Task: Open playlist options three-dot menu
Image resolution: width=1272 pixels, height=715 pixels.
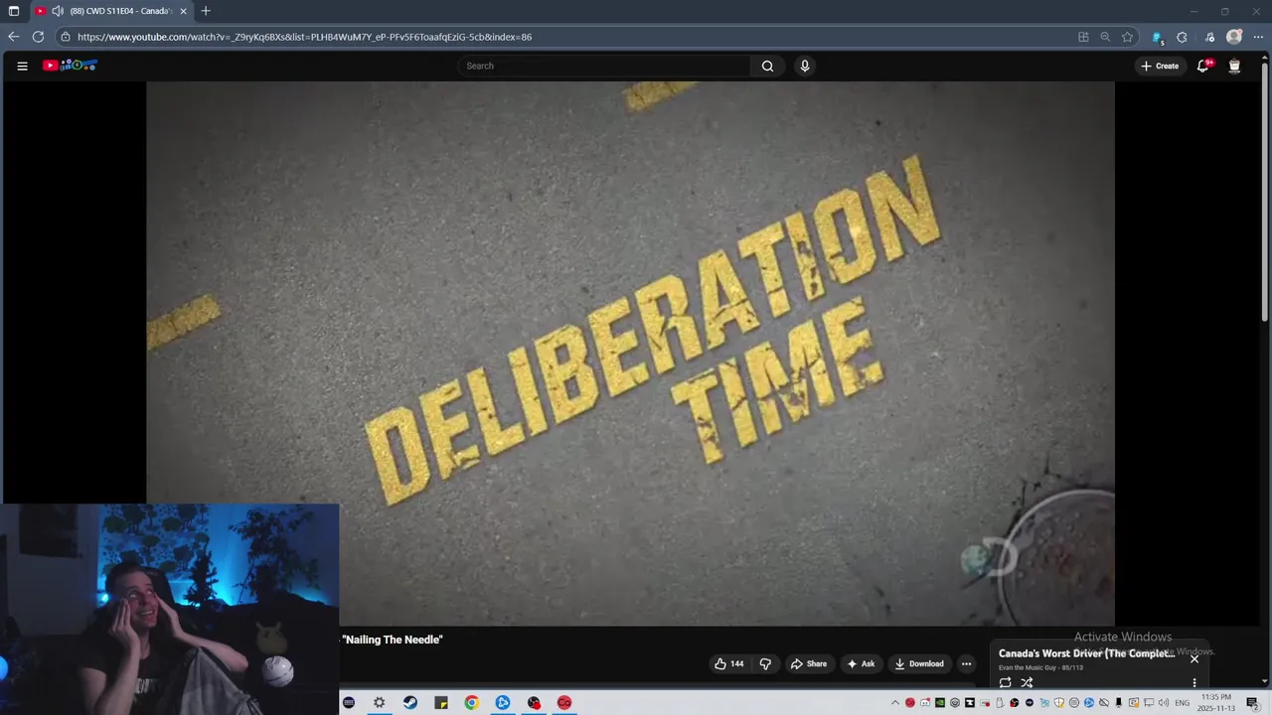Action: pyautogui.click(x=1194, y=682)
